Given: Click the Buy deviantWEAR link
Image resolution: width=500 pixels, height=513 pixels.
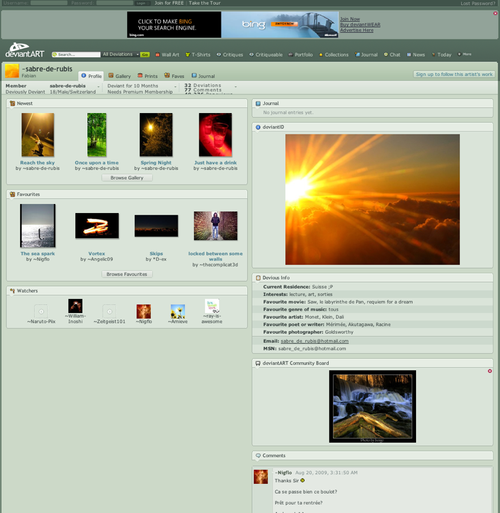Looking at the screenshot, I should [360, 25].
